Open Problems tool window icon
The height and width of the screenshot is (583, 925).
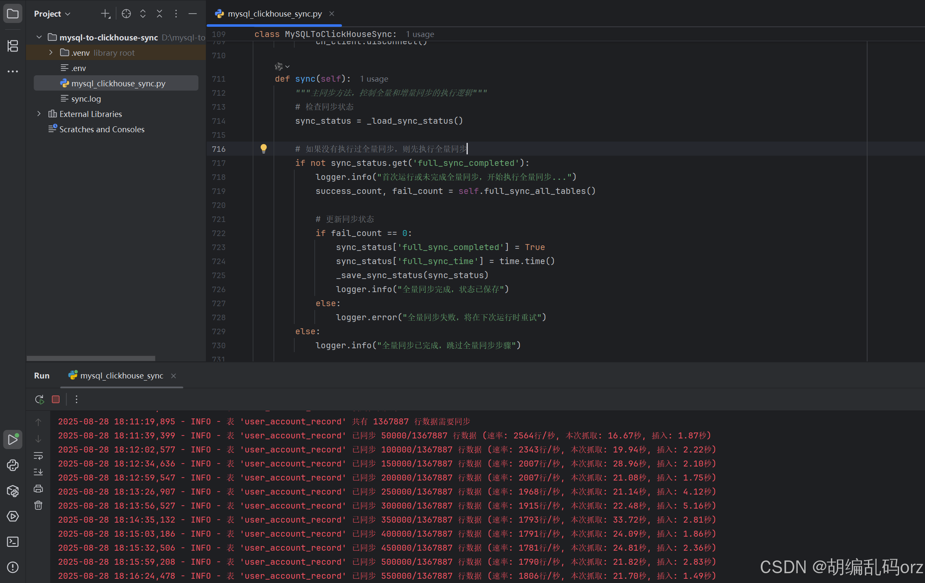click(13, 567)
